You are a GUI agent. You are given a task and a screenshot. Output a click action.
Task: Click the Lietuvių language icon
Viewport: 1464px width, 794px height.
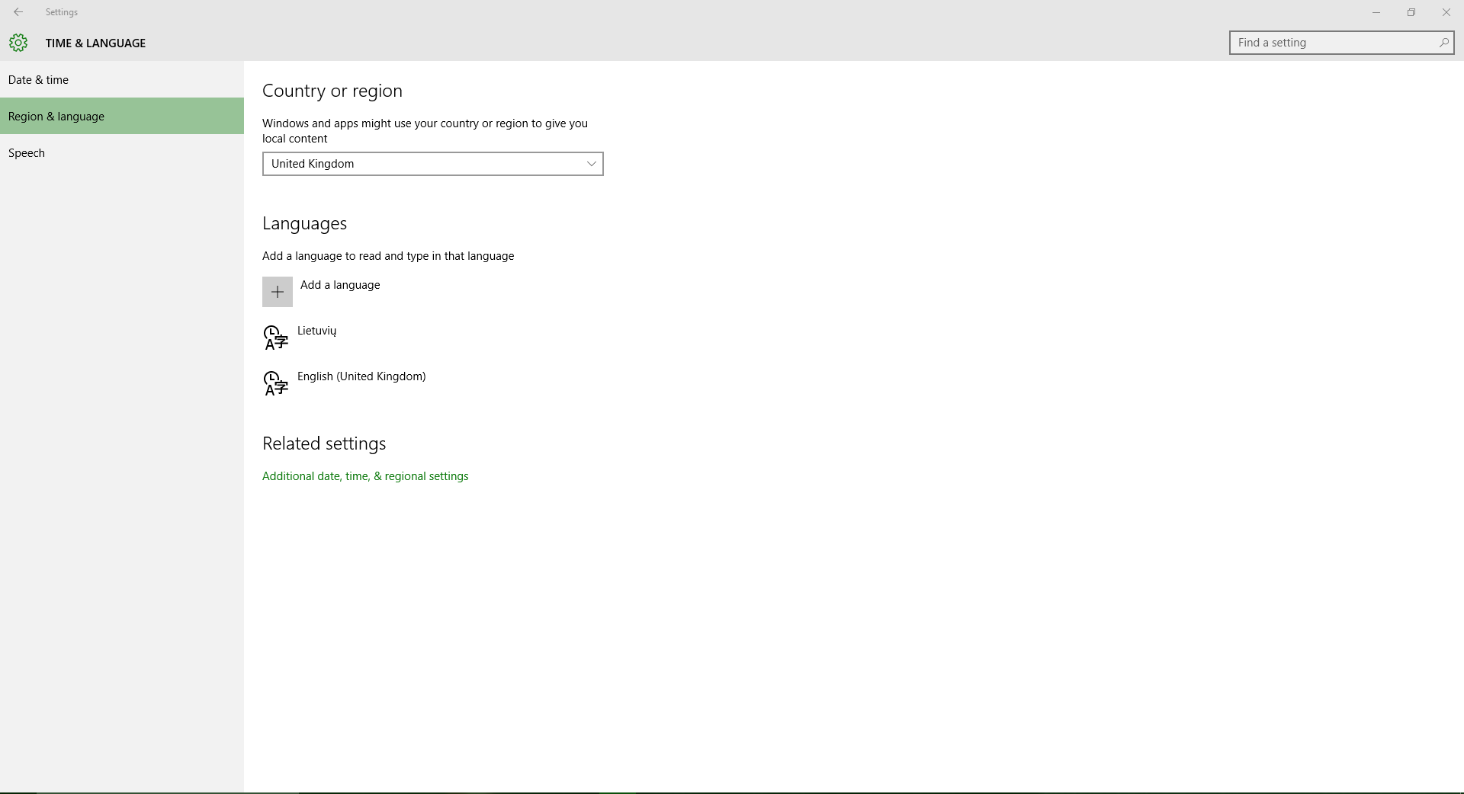tap(275, 338)
